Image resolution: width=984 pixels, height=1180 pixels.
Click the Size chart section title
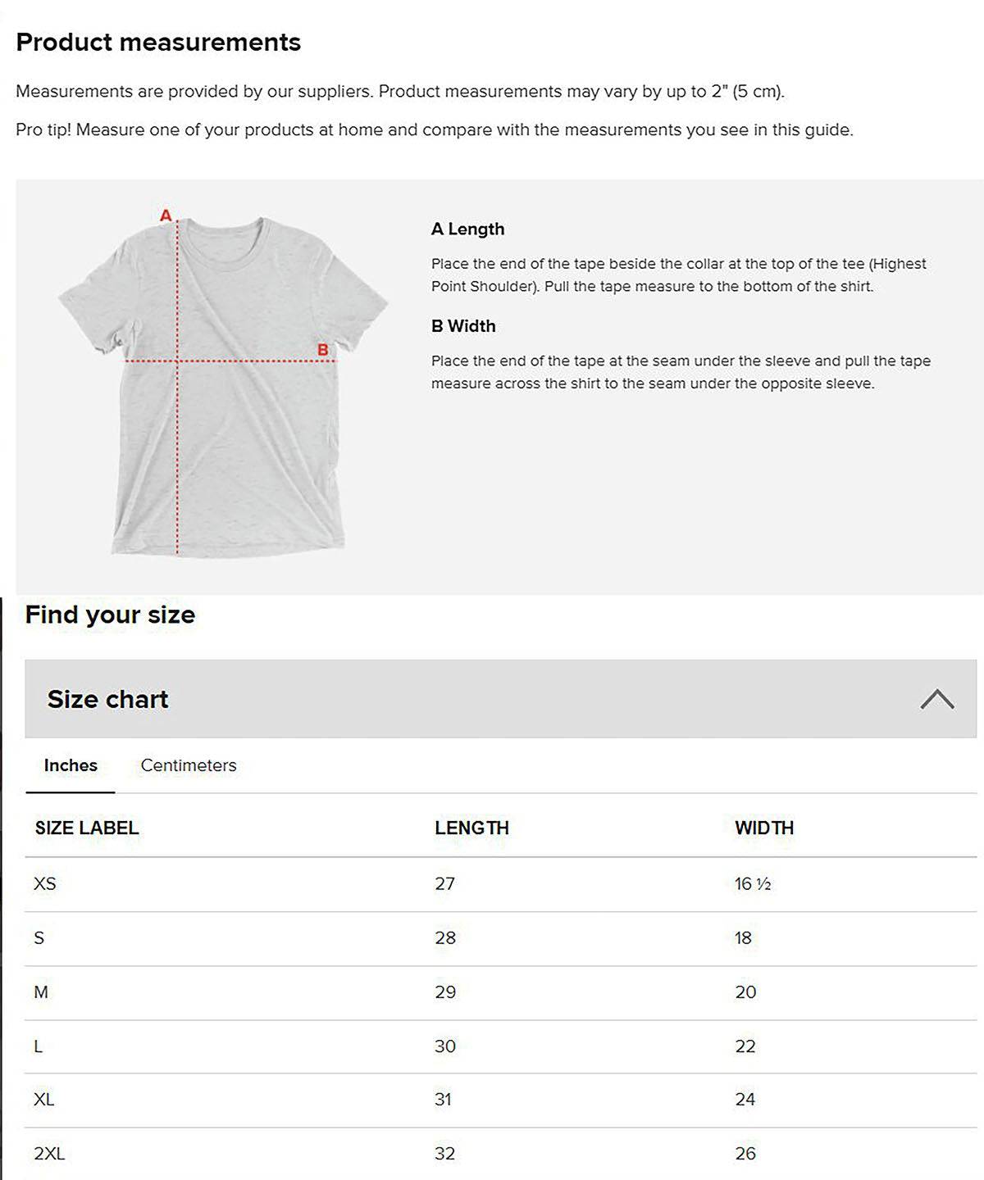tap(107, 699)
